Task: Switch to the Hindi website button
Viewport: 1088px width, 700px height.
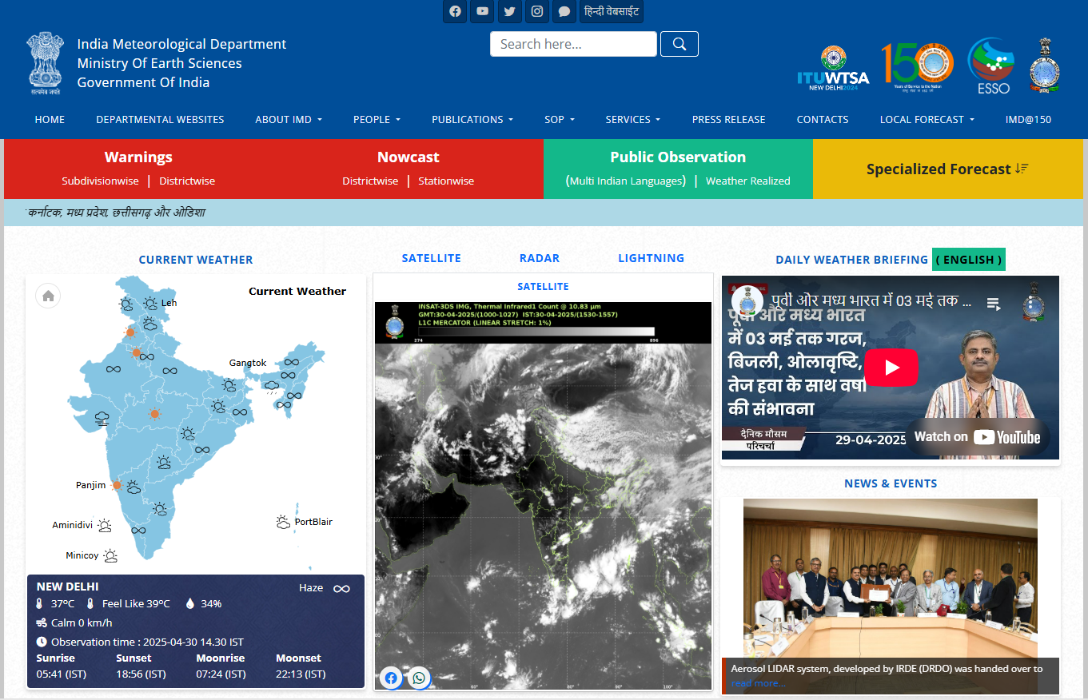Action: click(x=612, y=11)
